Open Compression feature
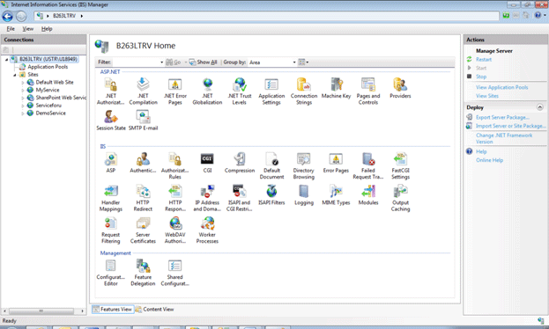This screenshot has height=329, width=549. pos(240,163)
